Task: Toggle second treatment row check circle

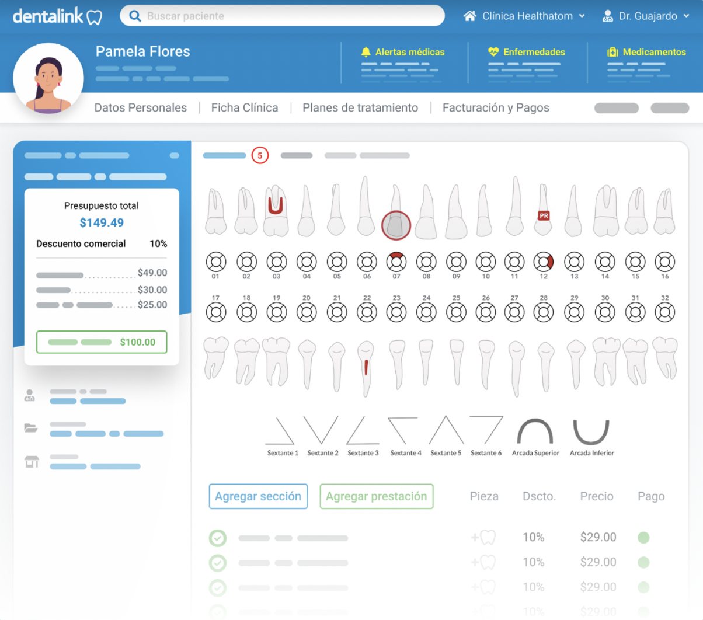Action: 218,563
